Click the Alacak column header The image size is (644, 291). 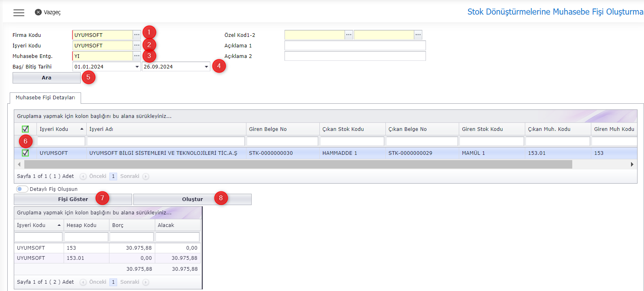coord(178,225)
